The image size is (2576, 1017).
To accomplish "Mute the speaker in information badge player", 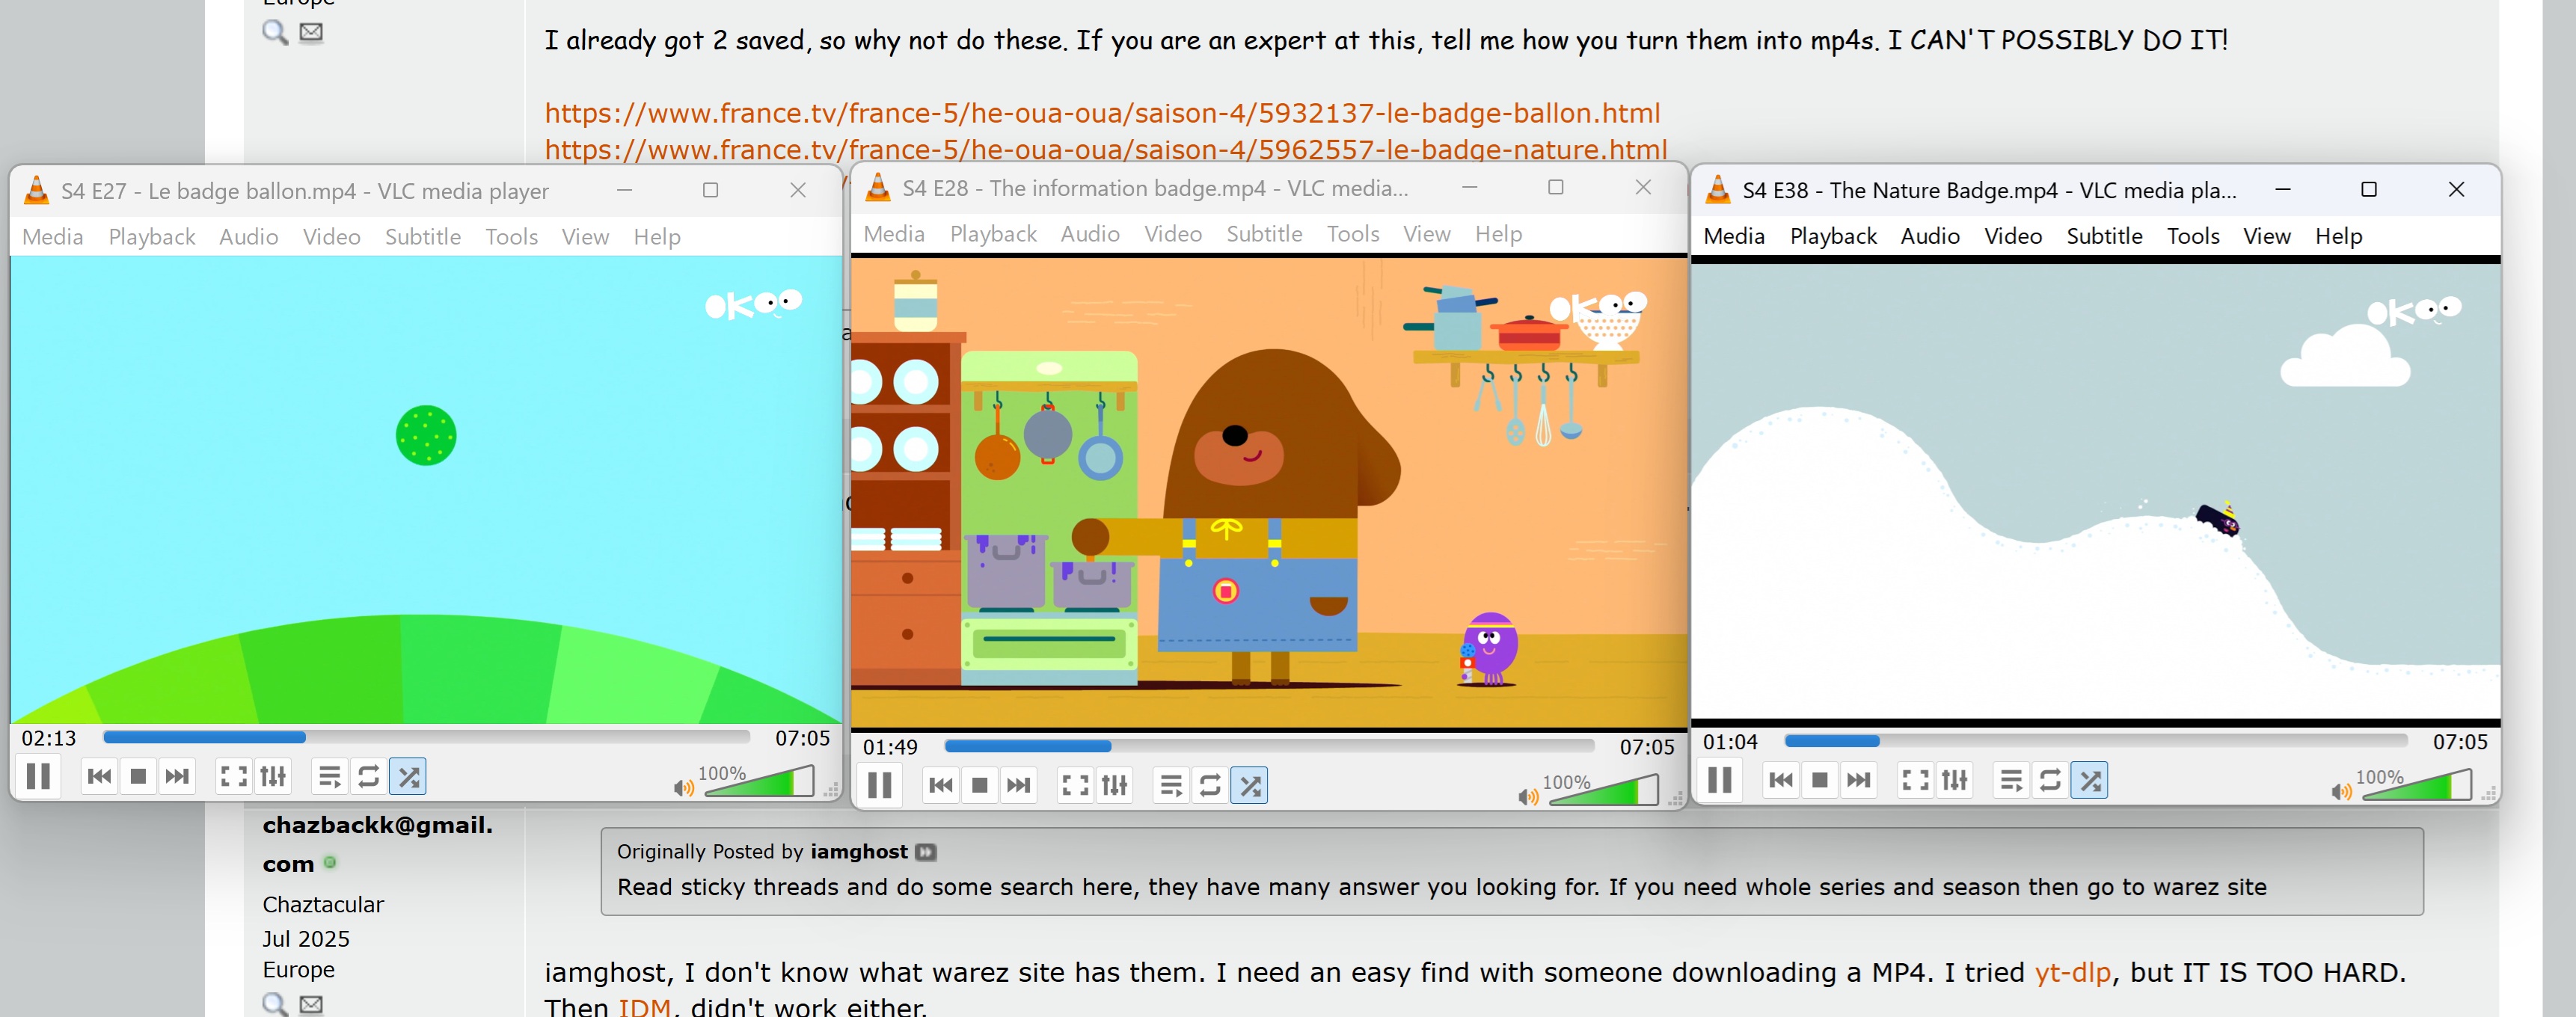I will [1527, 797].
